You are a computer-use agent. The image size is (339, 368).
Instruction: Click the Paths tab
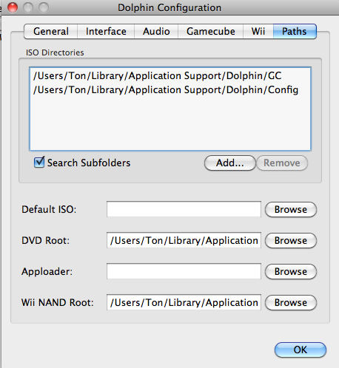pos(295,32)
